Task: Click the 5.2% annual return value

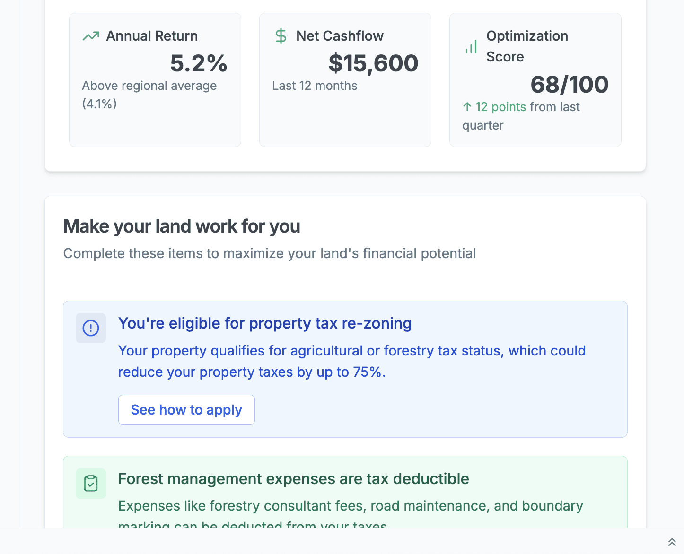Action: (199, 63)
